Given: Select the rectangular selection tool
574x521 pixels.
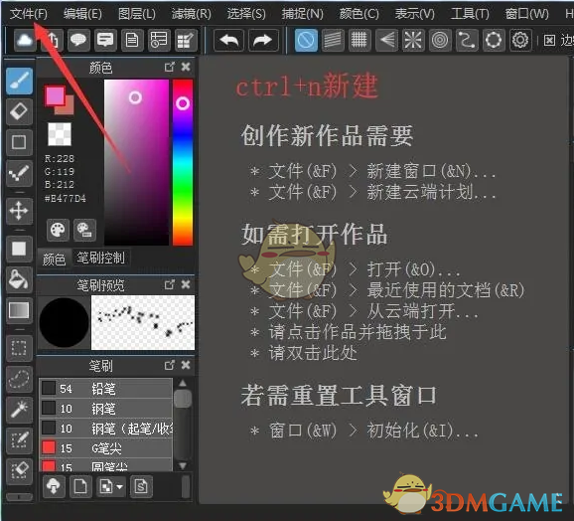Looking at the screenshot, I should pyautogui.click(x=19, y=348).
